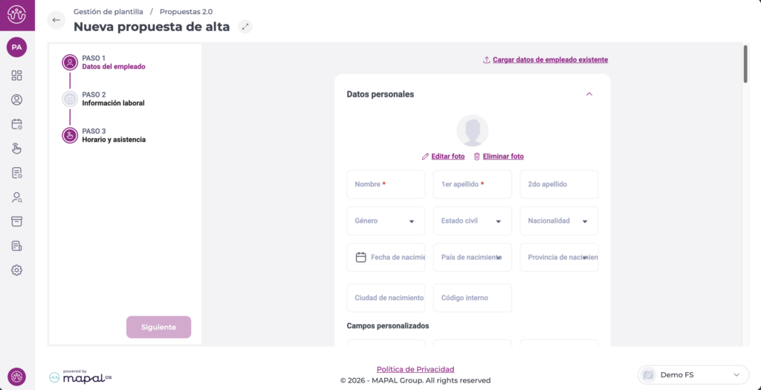Click the expand fullscreen icon beside title
This screenshot has height=390, width=761.
point(245,27)
